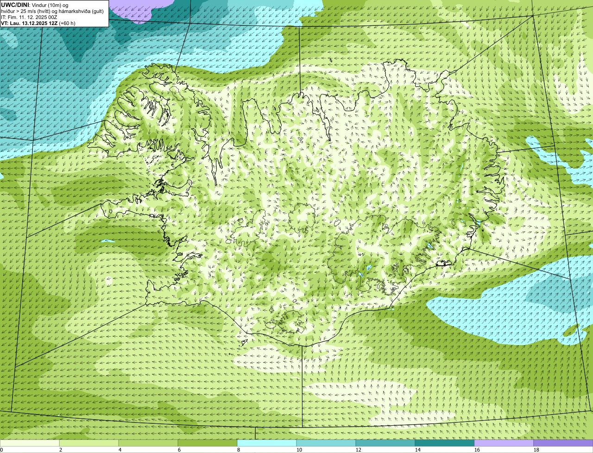Click the 0–2 m/s pale yellow legend swatch
The height and width of the screenshot is (453, 593).
(x=30, y=443)
